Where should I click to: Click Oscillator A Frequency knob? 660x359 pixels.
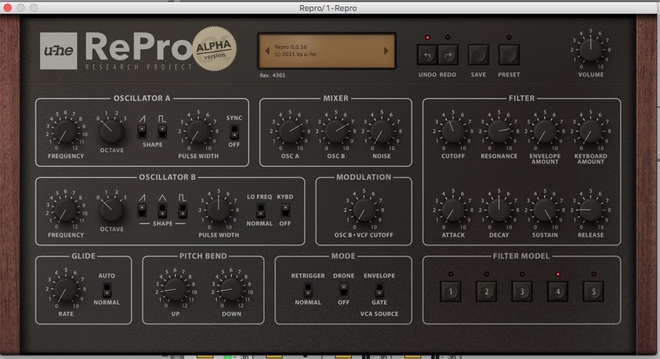point(66,131)
